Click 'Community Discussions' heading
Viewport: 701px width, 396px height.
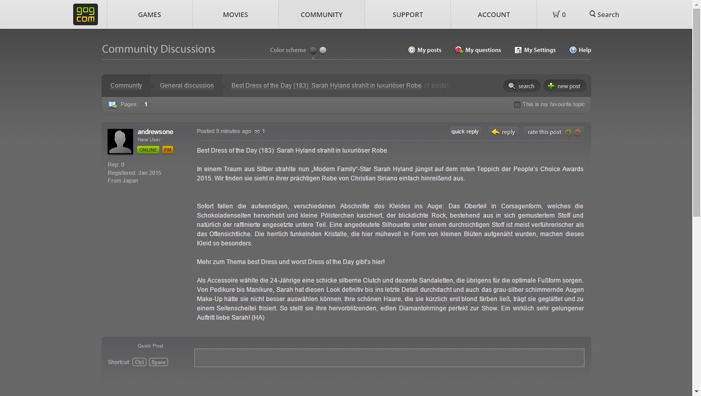[x=158, y=49]
